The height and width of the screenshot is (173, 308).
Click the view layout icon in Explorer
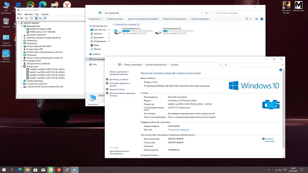click(x=247, y=19)
